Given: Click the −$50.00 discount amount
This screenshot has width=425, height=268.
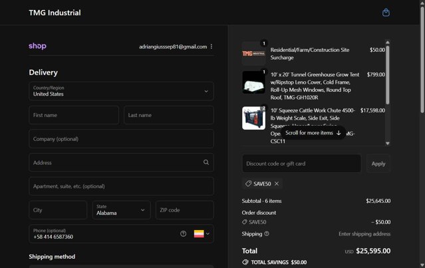Looking at the screenshot, I should [x=381, y=222].
